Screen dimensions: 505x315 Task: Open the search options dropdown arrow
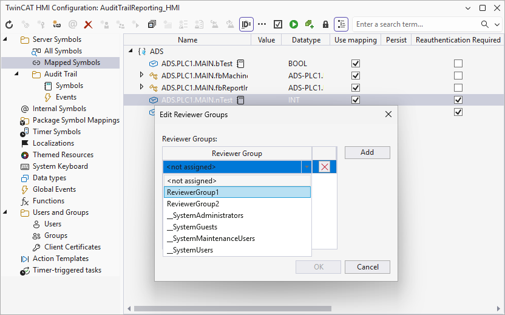(497, 24)
